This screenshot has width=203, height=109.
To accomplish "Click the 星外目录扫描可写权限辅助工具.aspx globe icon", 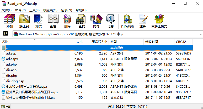I will (3, 92).
